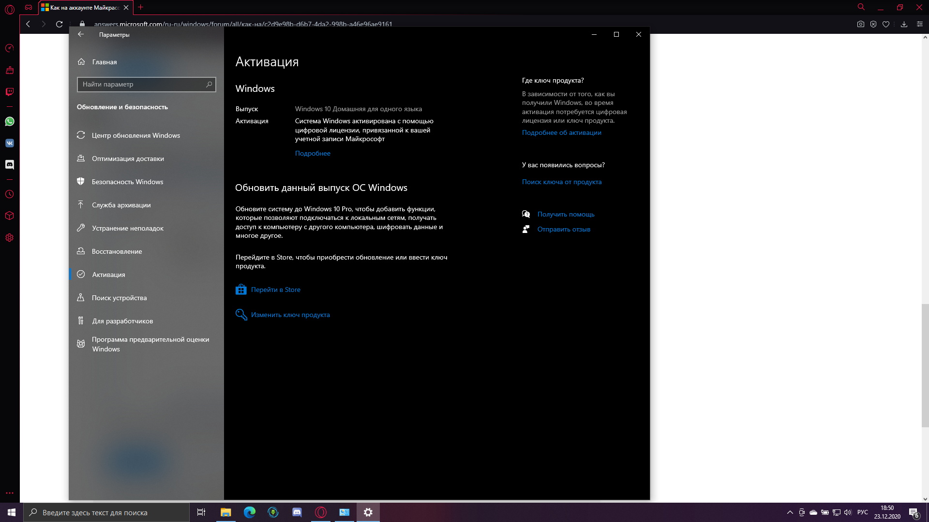The height and width of the screenshot is (522, 929).
Task: Open sidebar three-dot setup menu
Action: tap(10, 493)
